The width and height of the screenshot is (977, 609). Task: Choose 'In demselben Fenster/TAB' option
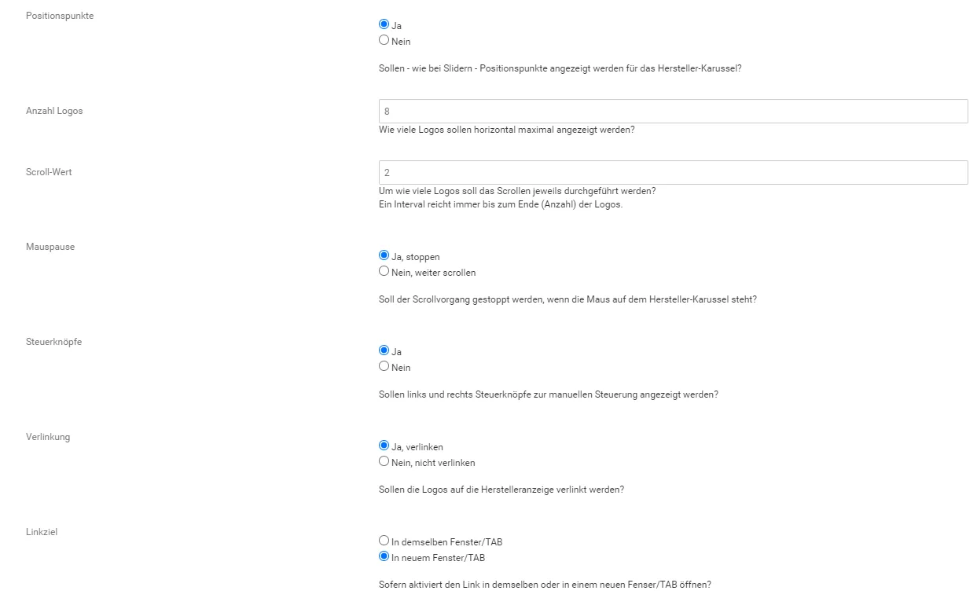tap(384, 541)
